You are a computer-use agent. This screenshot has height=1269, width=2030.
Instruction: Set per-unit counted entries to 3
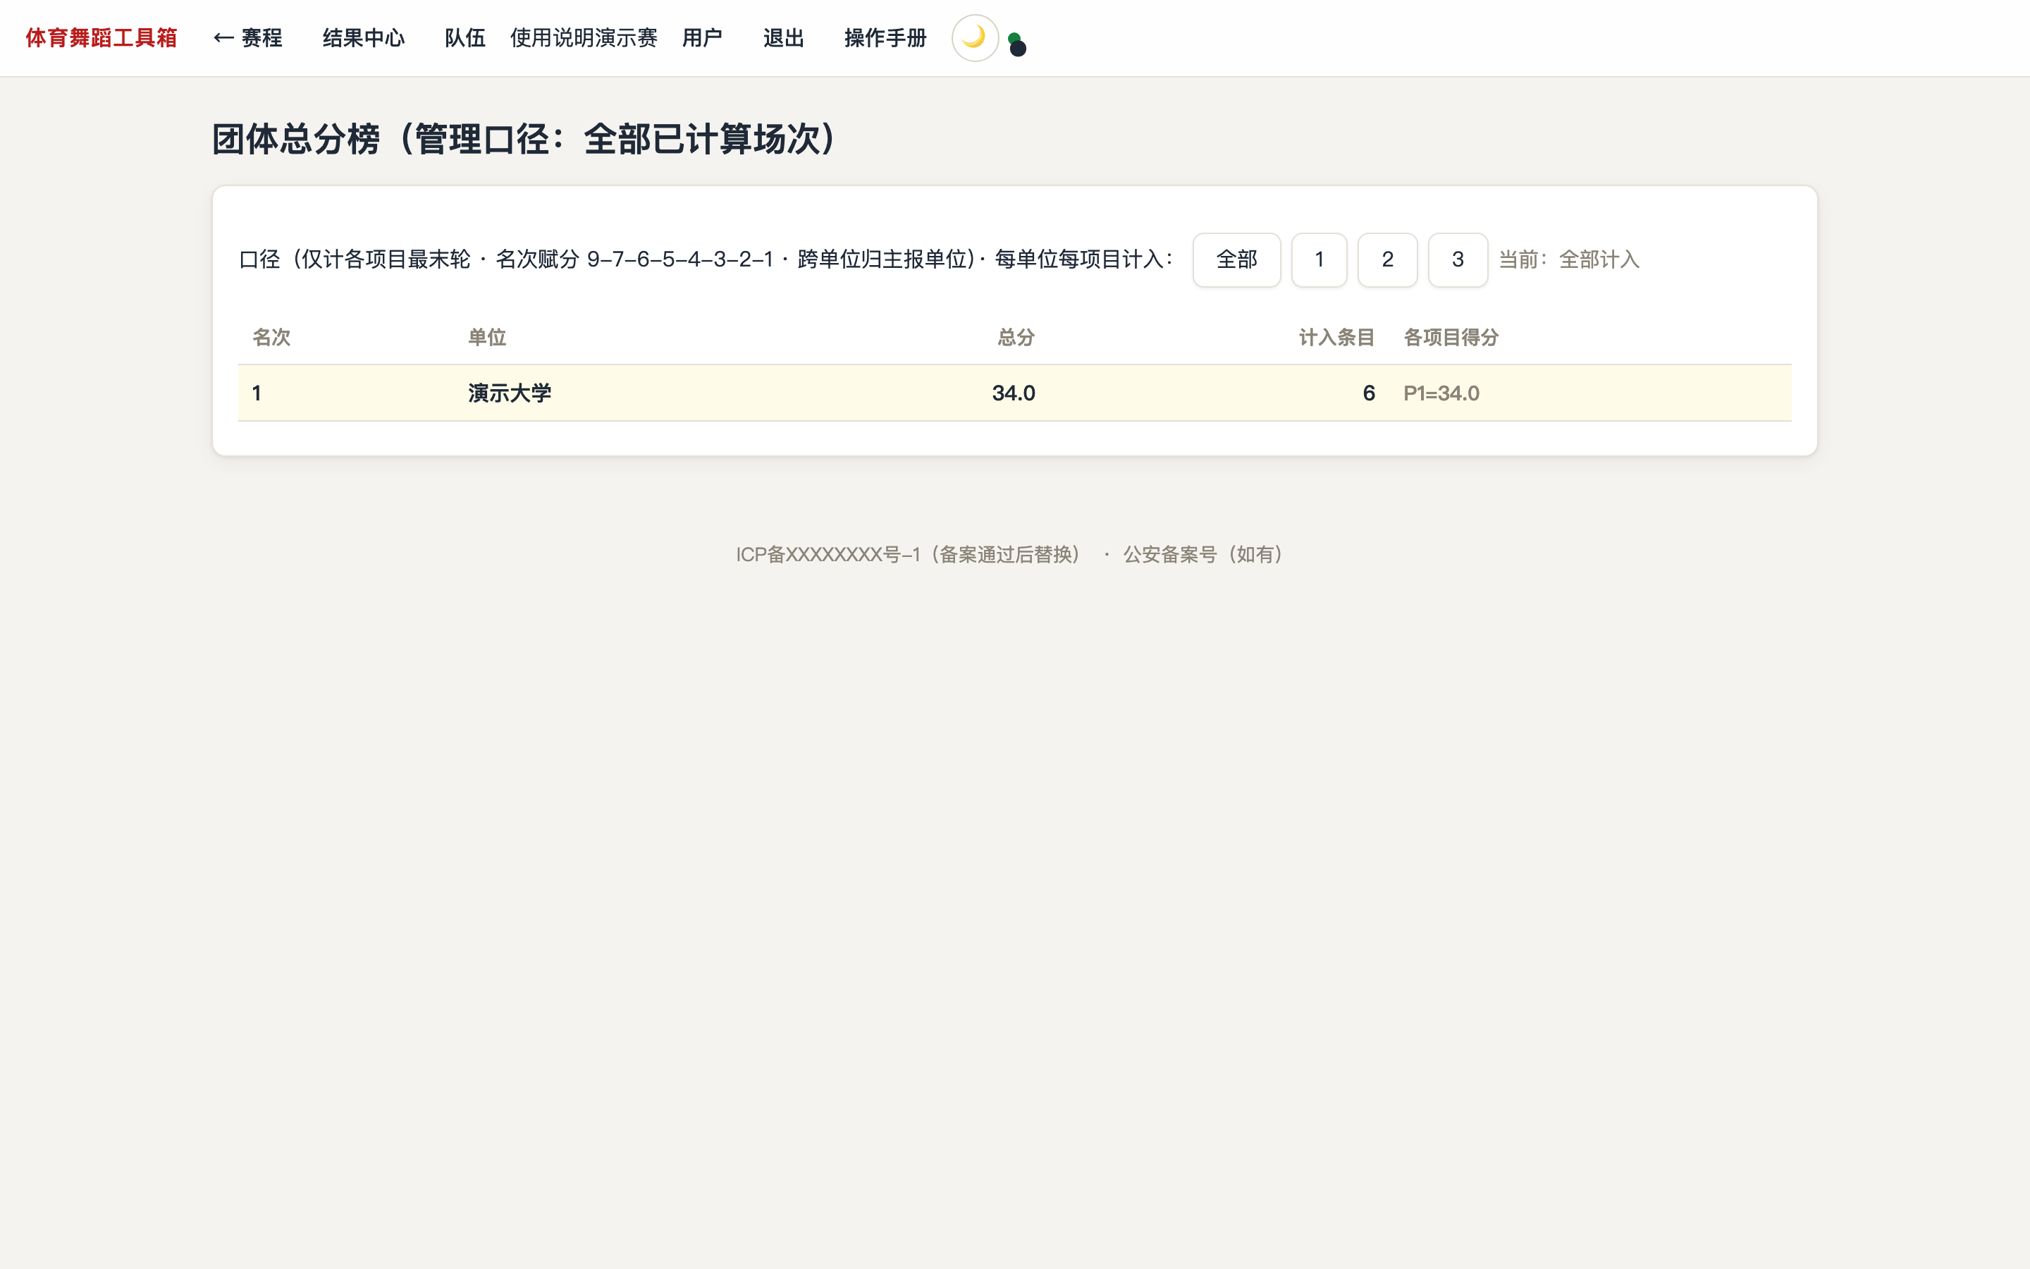coord(1458,259)
